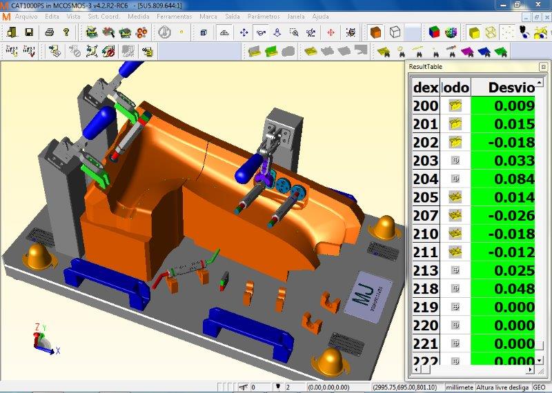Open the Parâmetros menu
552x393 pixels.
coord(264,17)
